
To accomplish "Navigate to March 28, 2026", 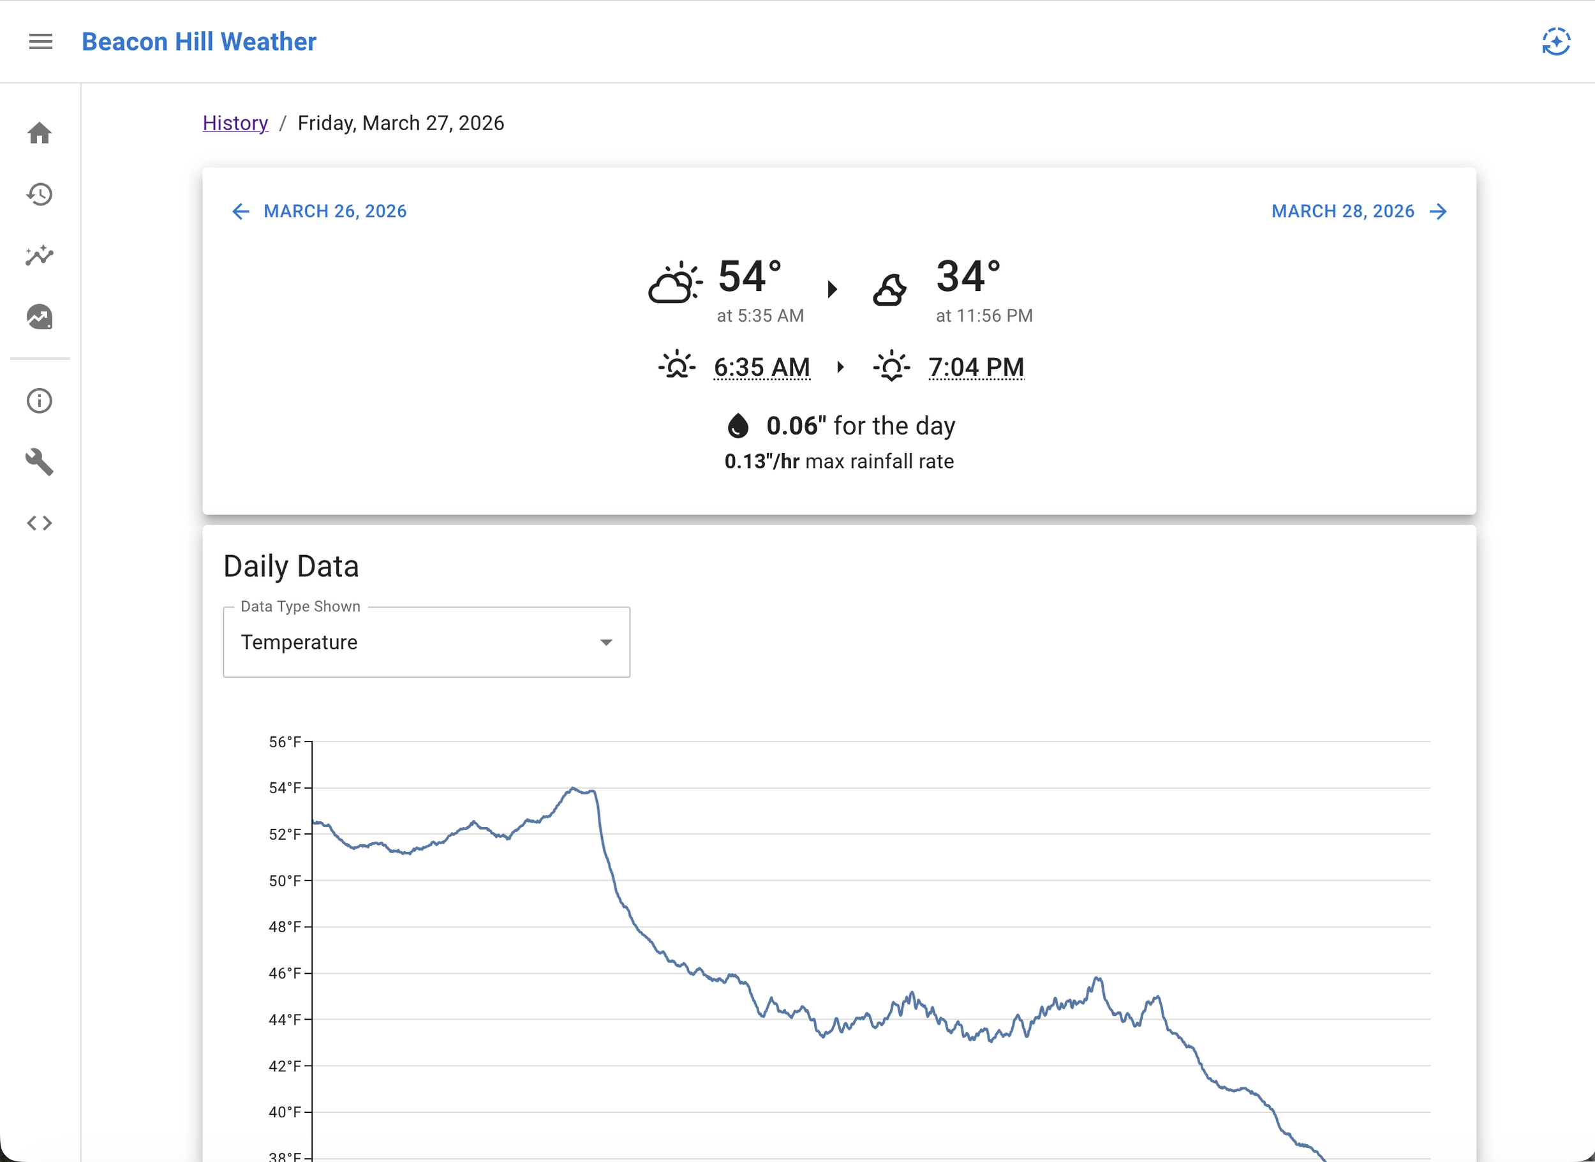I will point(1343,211).
